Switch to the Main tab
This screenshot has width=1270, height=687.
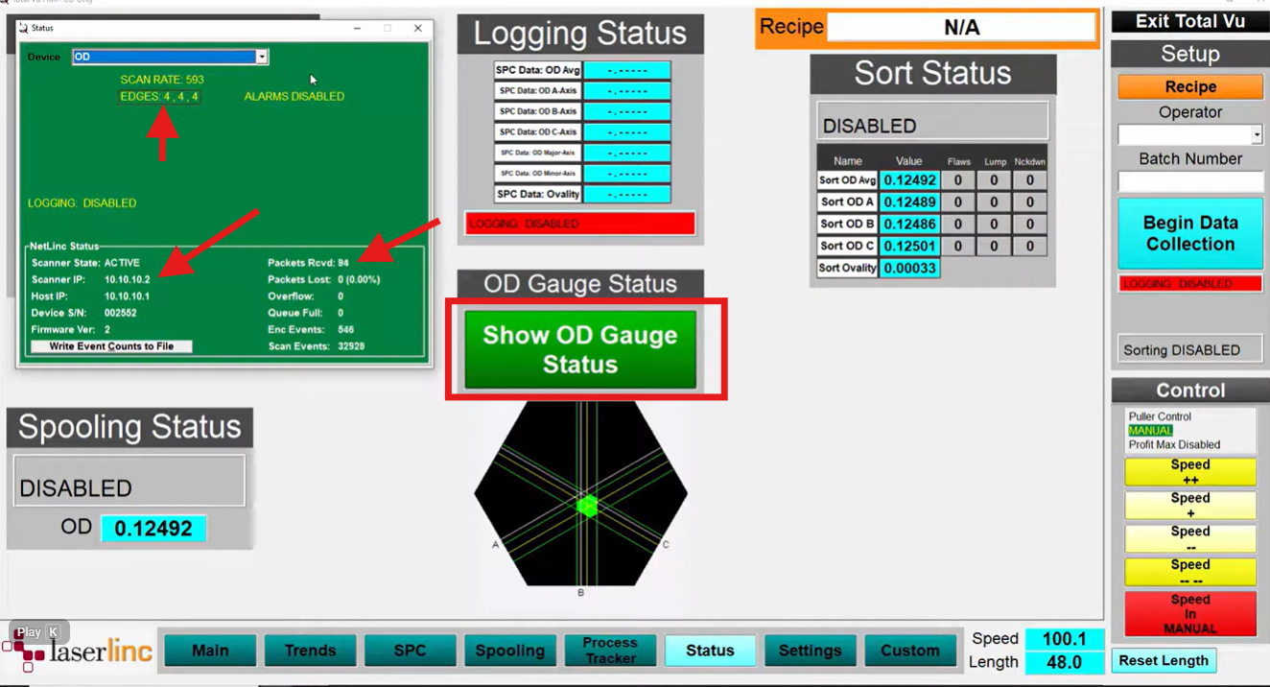tap(210, 651)
